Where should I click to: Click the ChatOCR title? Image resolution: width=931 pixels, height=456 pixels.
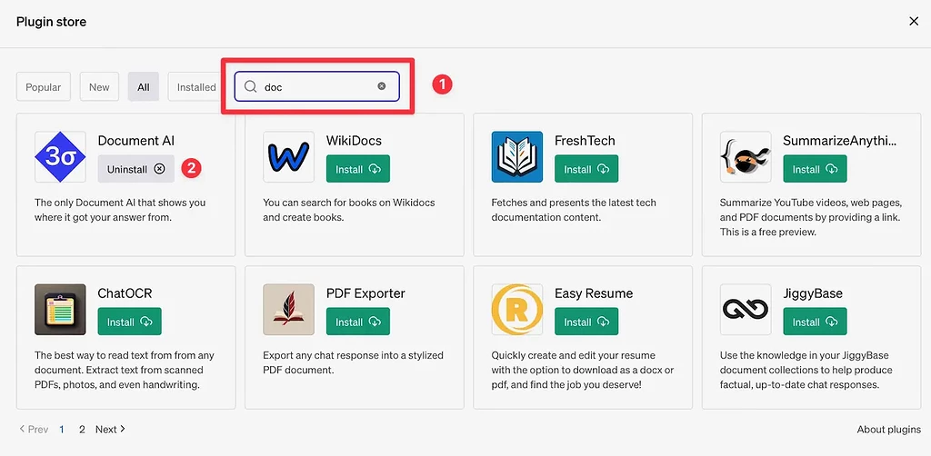125,293
